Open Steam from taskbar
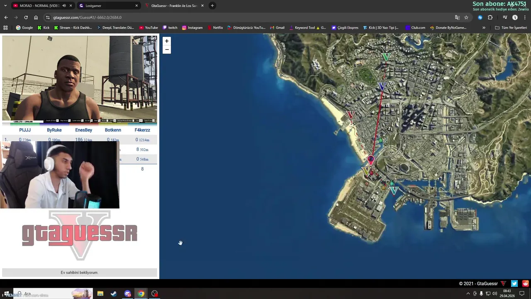Image resolution: width=531 pixels, height=299 pixels. [114, 294]
